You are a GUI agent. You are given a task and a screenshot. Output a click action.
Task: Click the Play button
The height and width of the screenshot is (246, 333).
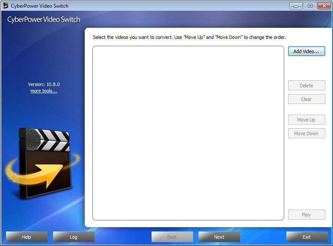click(x=306, y=215)
